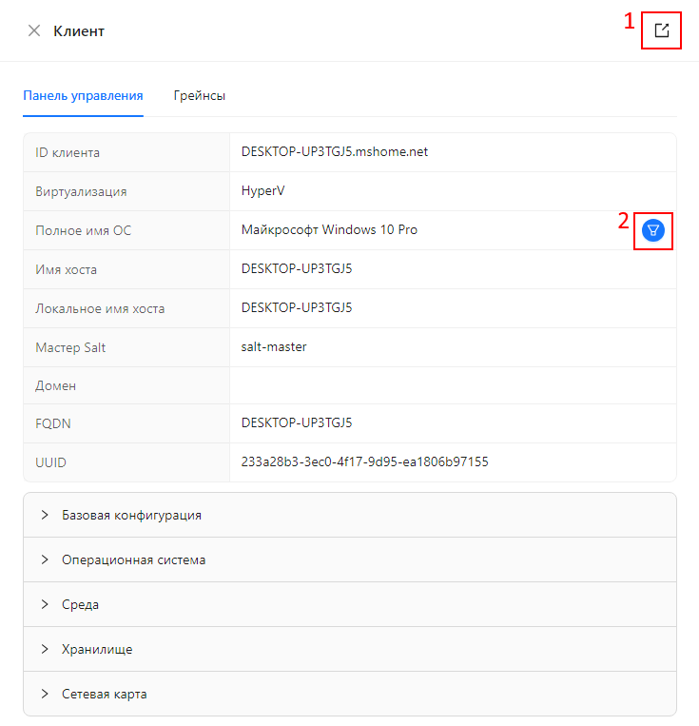Click chevron beside Хранилище
Screen dimensions: 699x726
(44, 649)
